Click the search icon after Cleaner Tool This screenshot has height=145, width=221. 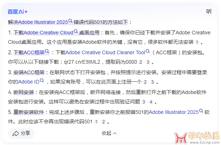148,51
